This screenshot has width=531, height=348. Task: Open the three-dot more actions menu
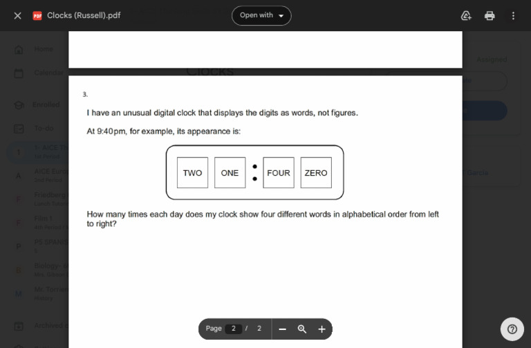pyautogui.click(x=513, y=16)
